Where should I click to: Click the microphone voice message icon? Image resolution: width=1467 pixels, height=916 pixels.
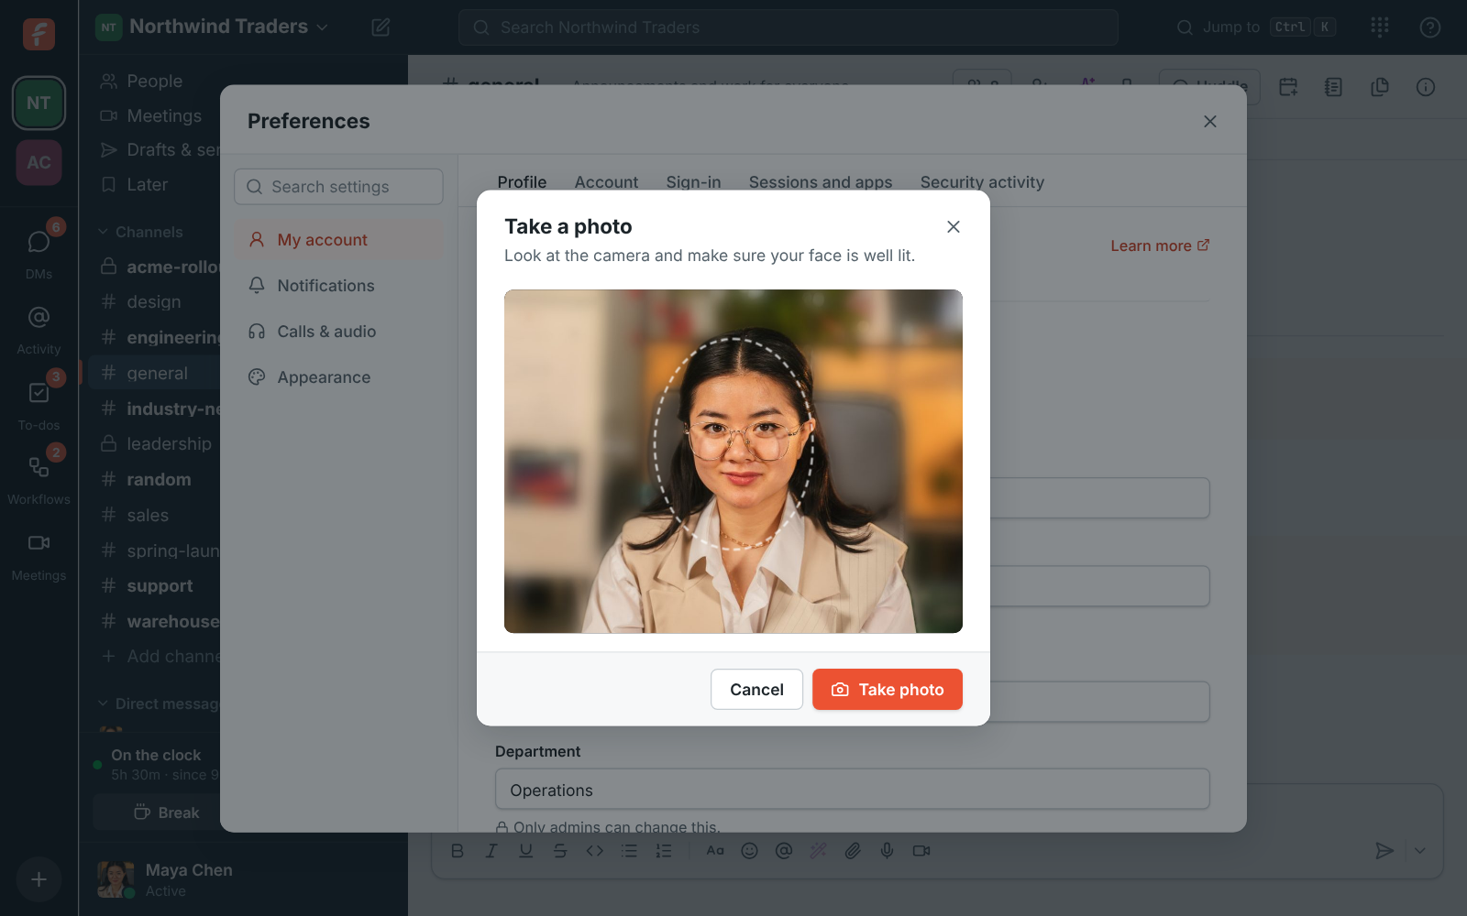point(888,851)
